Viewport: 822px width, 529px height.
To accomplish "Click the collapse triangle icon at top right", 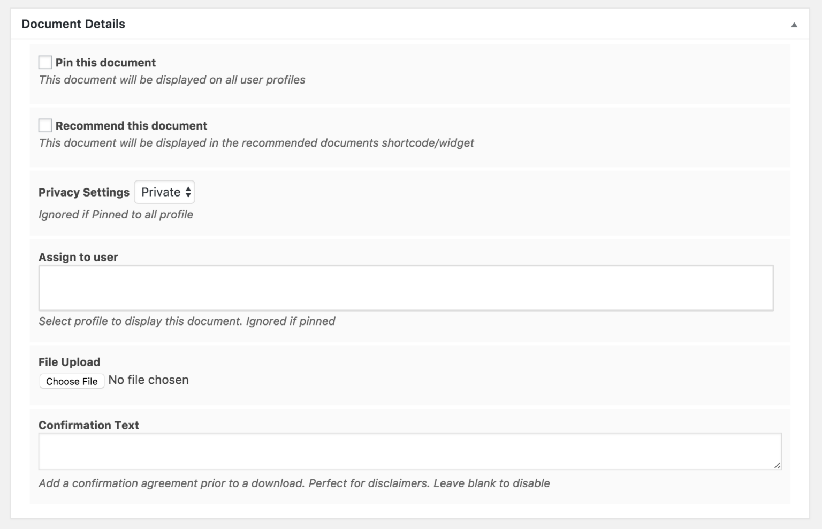I will [x=794, y=24].
